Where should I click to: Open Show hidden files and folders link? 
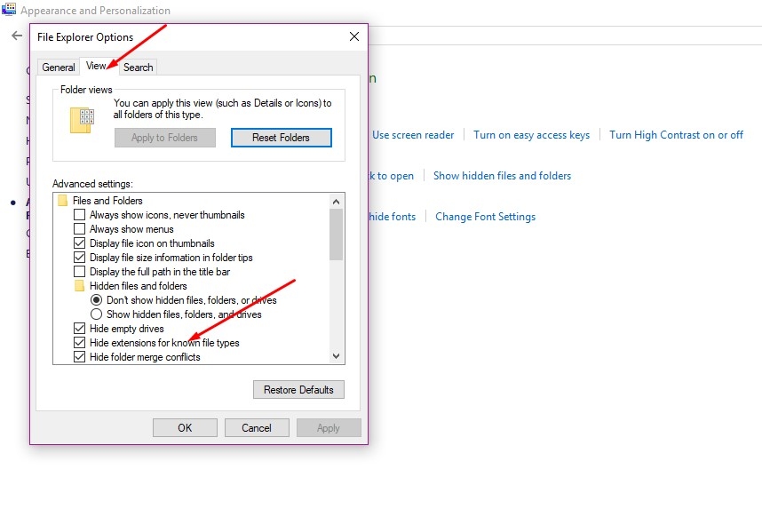coord(502,176)
